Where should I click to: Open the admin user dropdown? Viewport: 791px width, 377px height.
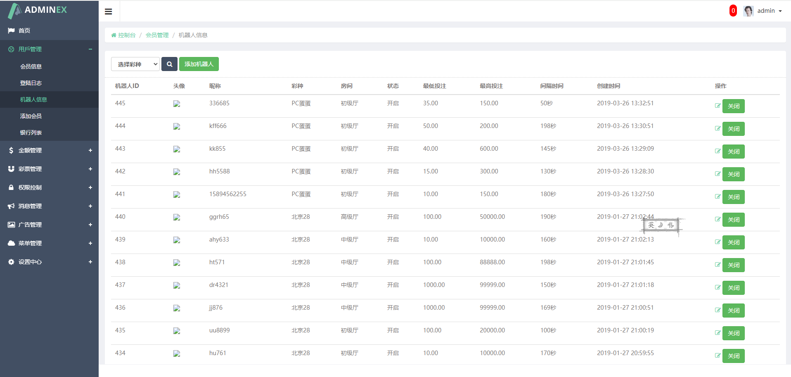(763, 11)
